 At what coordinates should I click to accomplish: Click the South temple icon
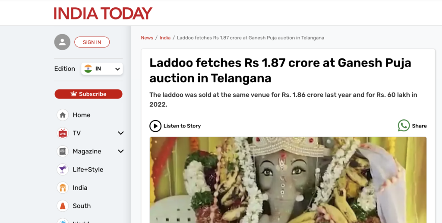pyautogui.click(x=63, y=206)
